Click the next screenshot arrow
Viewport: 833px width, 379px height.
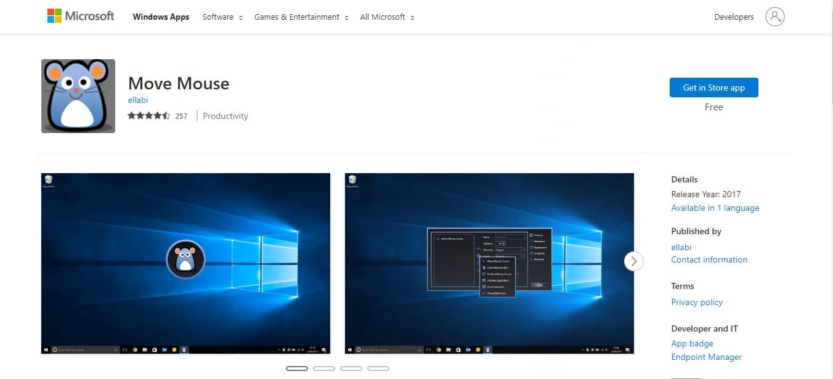click(x=633, y=261)
